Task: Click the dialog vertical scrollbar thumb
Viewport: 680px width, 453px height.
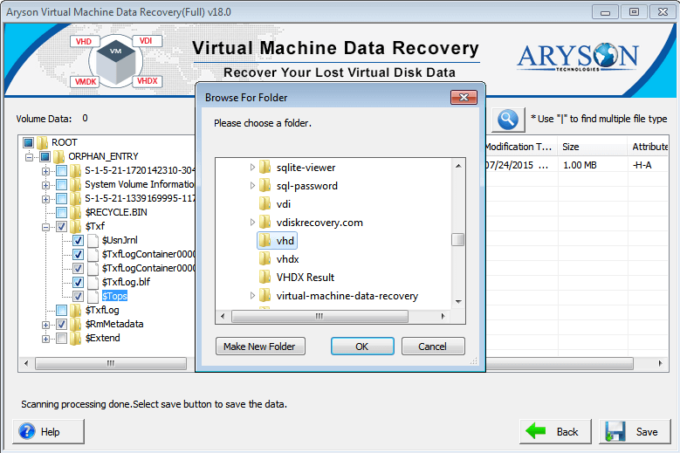Action: pyautogui.click(x=458, y=240)
